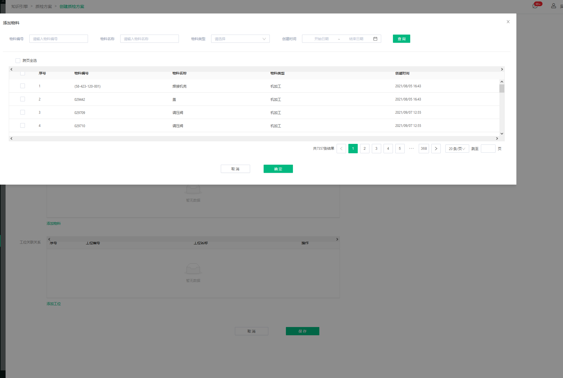The width and height of the screenshot is (563, 378).
Task: Click the vertical scrollbar thumb of table
Action: (502, 88)
